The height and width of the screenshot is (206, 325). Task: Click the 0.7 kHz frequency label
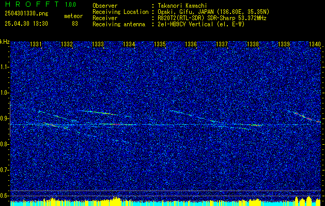pos(4,170)
